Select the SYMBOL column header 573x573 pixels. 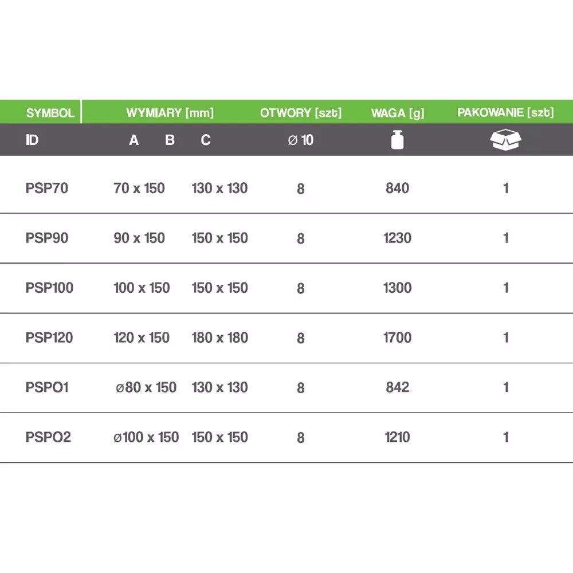(x=50, y=113)
